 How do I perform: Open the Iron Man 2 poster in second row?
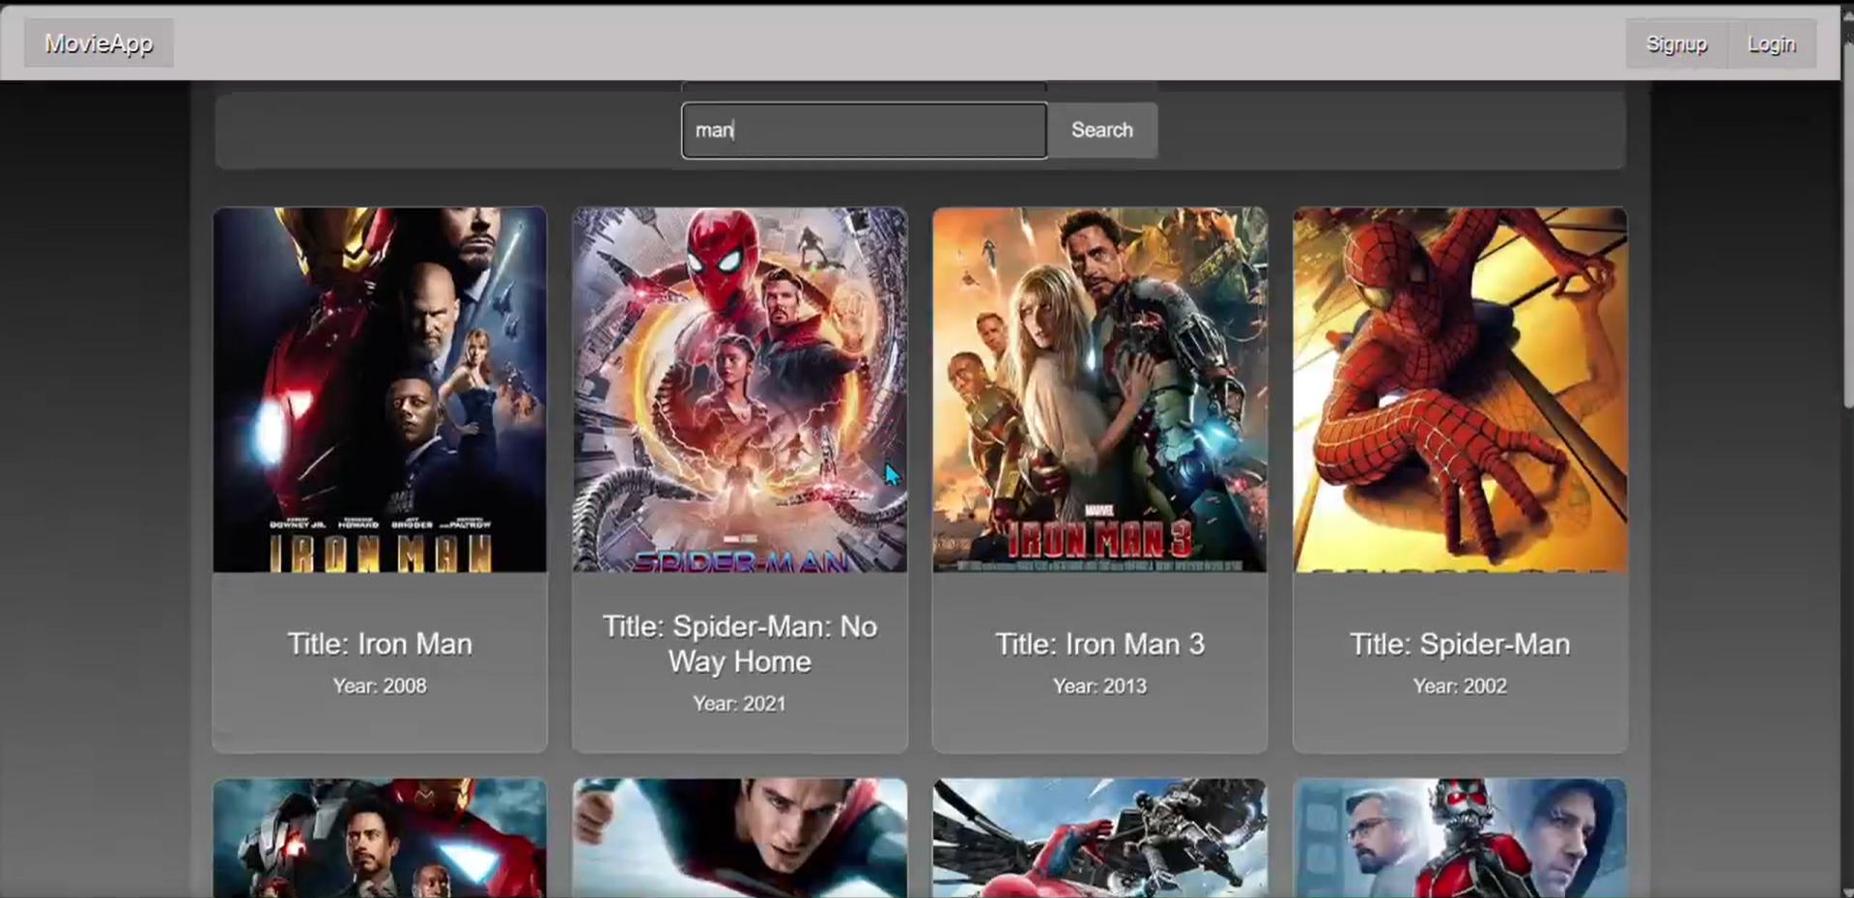(x=380, y=838)
